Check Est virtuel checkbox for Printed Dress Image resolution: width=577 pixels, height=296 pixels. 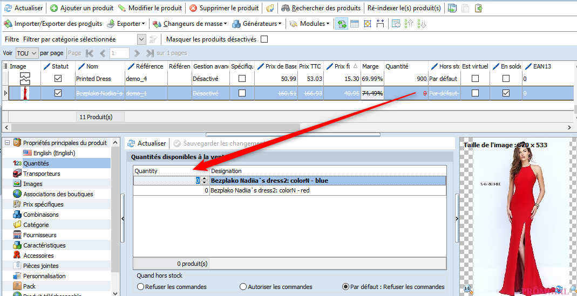[475, 79]
